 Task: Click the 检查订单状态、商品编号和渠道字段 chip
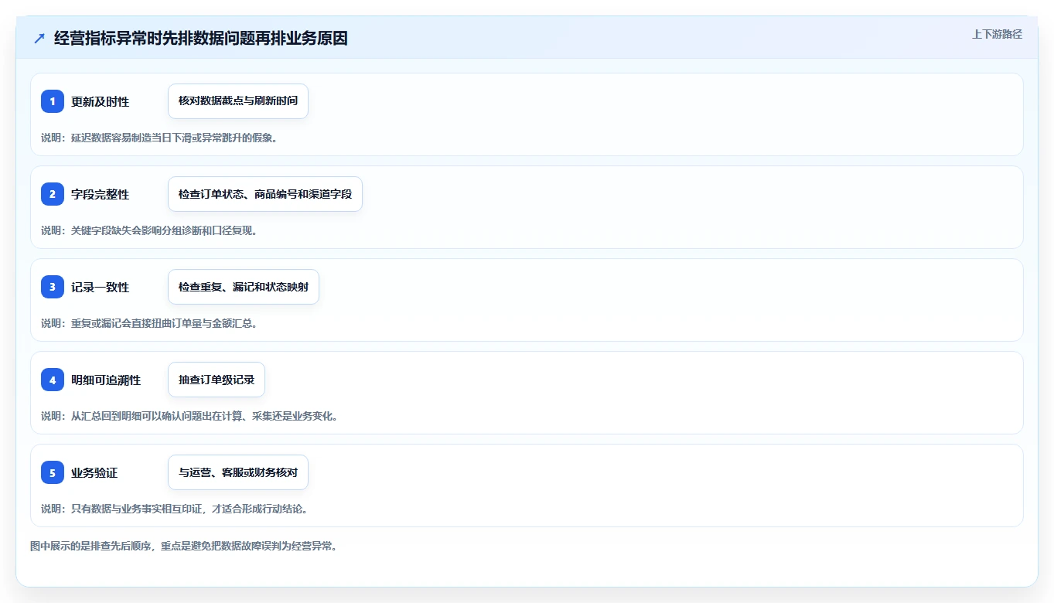pos(265,194)
